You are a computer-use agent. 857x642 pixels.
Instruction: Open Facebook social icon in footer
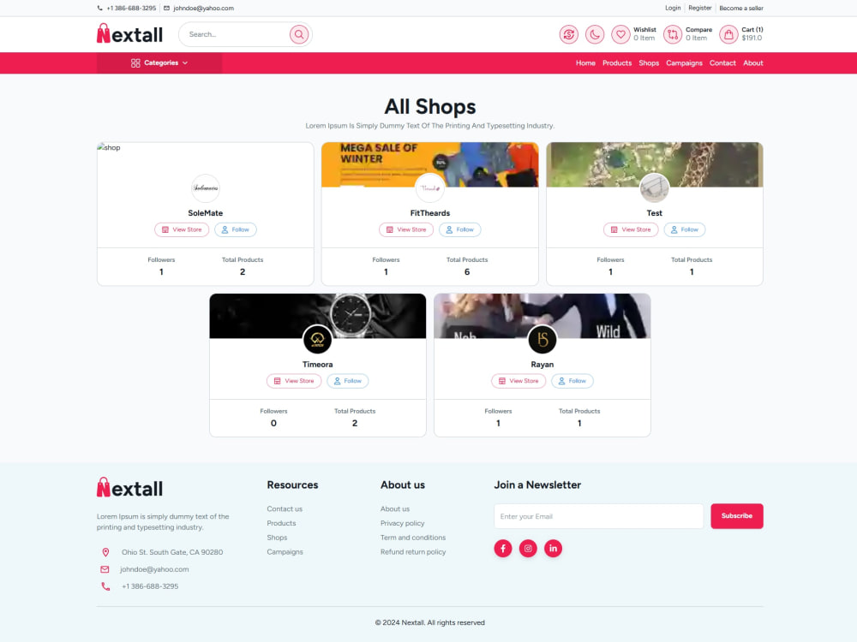(x=503, y=548)
